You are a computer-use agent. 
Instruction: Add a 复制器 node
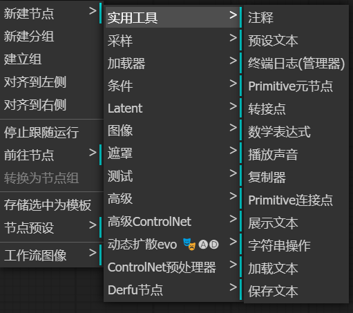(296, 177)
